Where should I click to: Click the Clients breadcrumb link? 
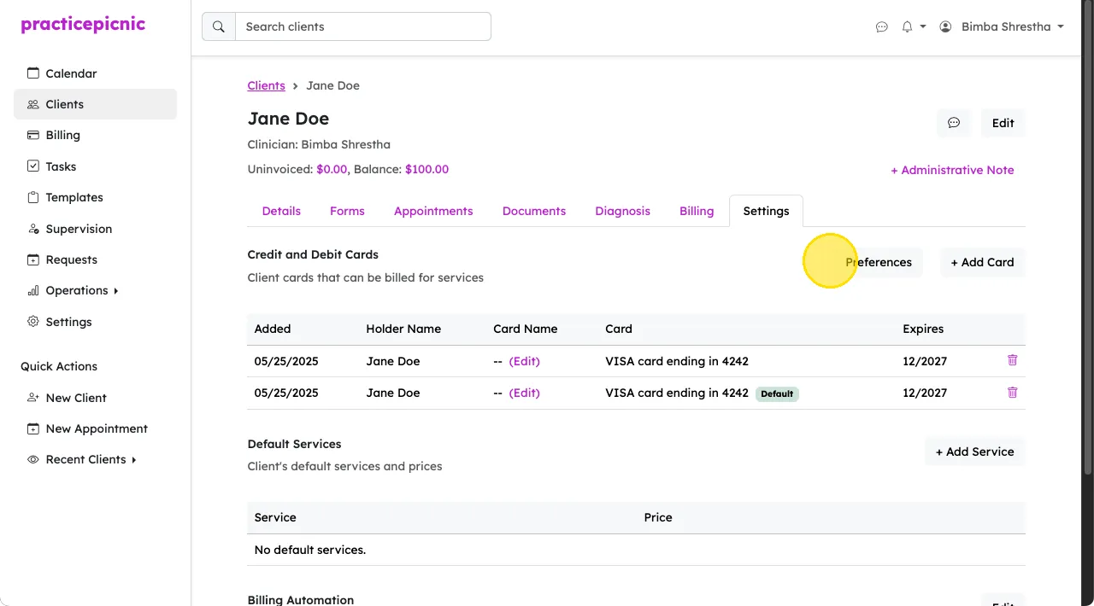(266, 85)
